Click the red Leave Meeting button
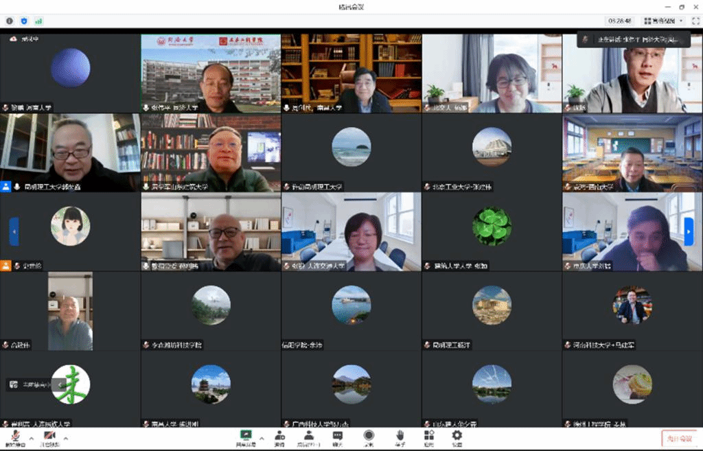This screenshot has width=703, height=451. pyautogui.click(x=677, y=439)
